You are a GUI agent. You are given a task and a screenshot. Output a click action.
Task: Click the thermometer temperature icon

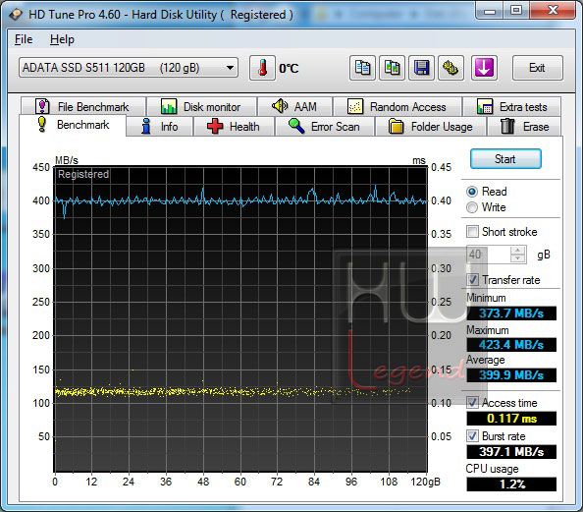pos(262,68)
